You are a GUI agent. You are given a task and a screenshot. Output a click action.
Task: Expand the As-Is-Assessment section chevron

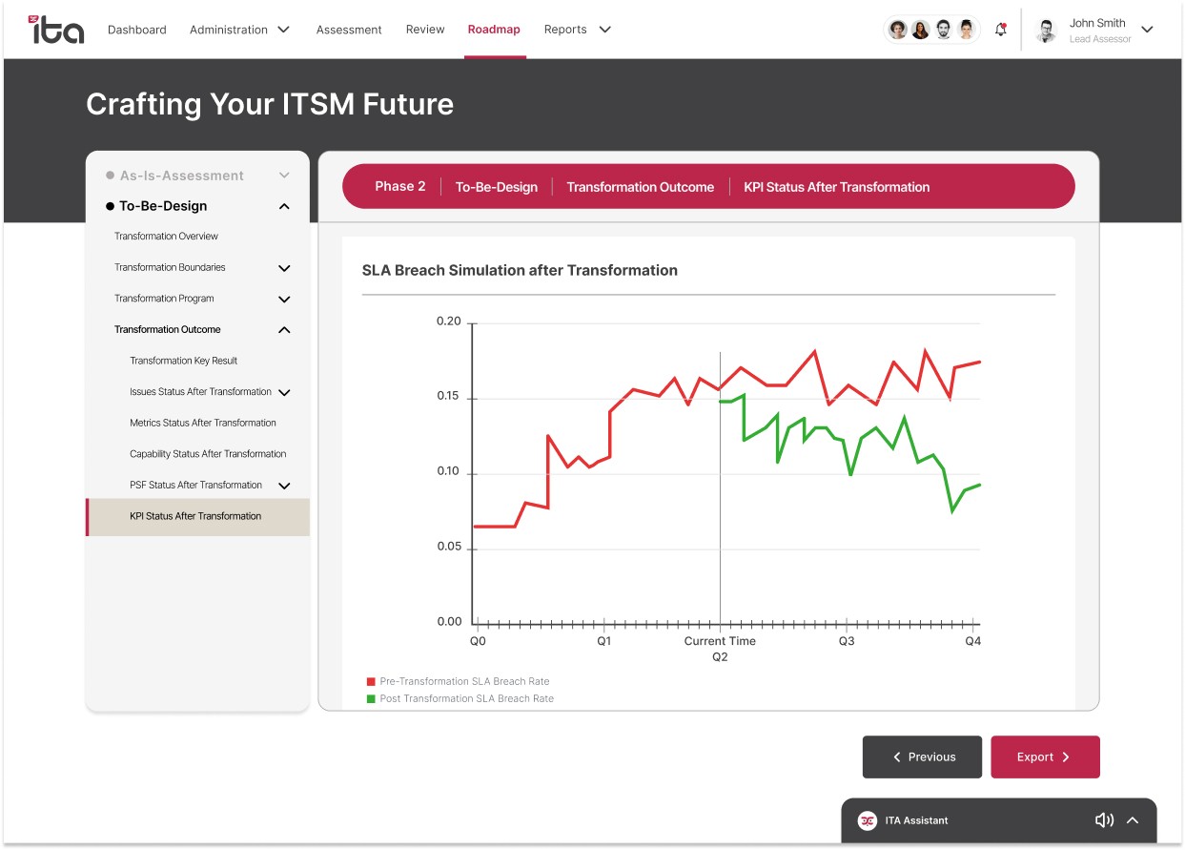(284, 176)
